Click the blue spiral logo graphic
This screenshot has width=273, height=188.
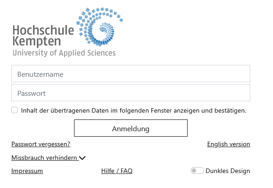click(101, 28)
